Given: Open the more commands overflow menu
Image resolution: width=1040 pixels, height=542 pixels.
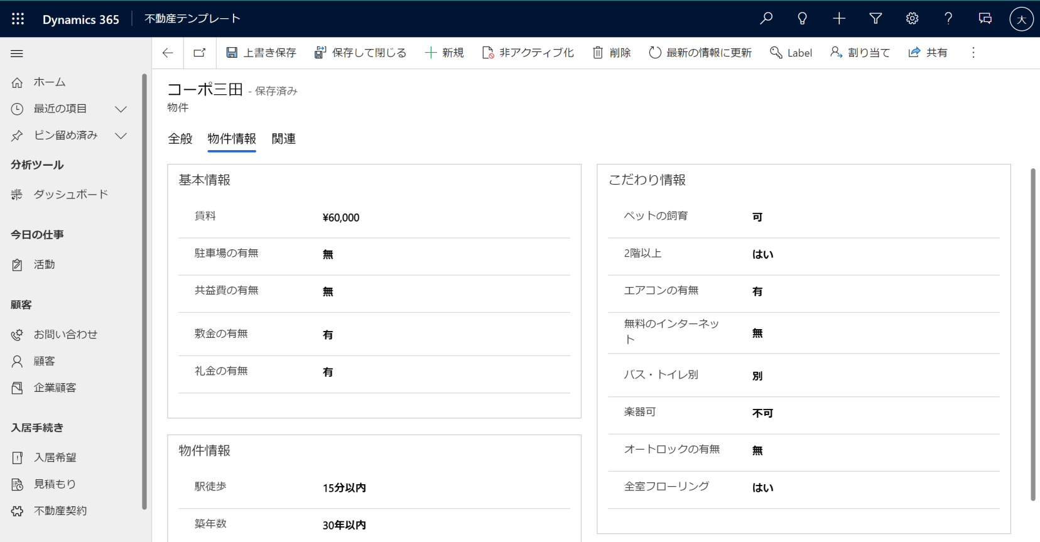Looking at the screenshot, I should [x=973, y=53].
